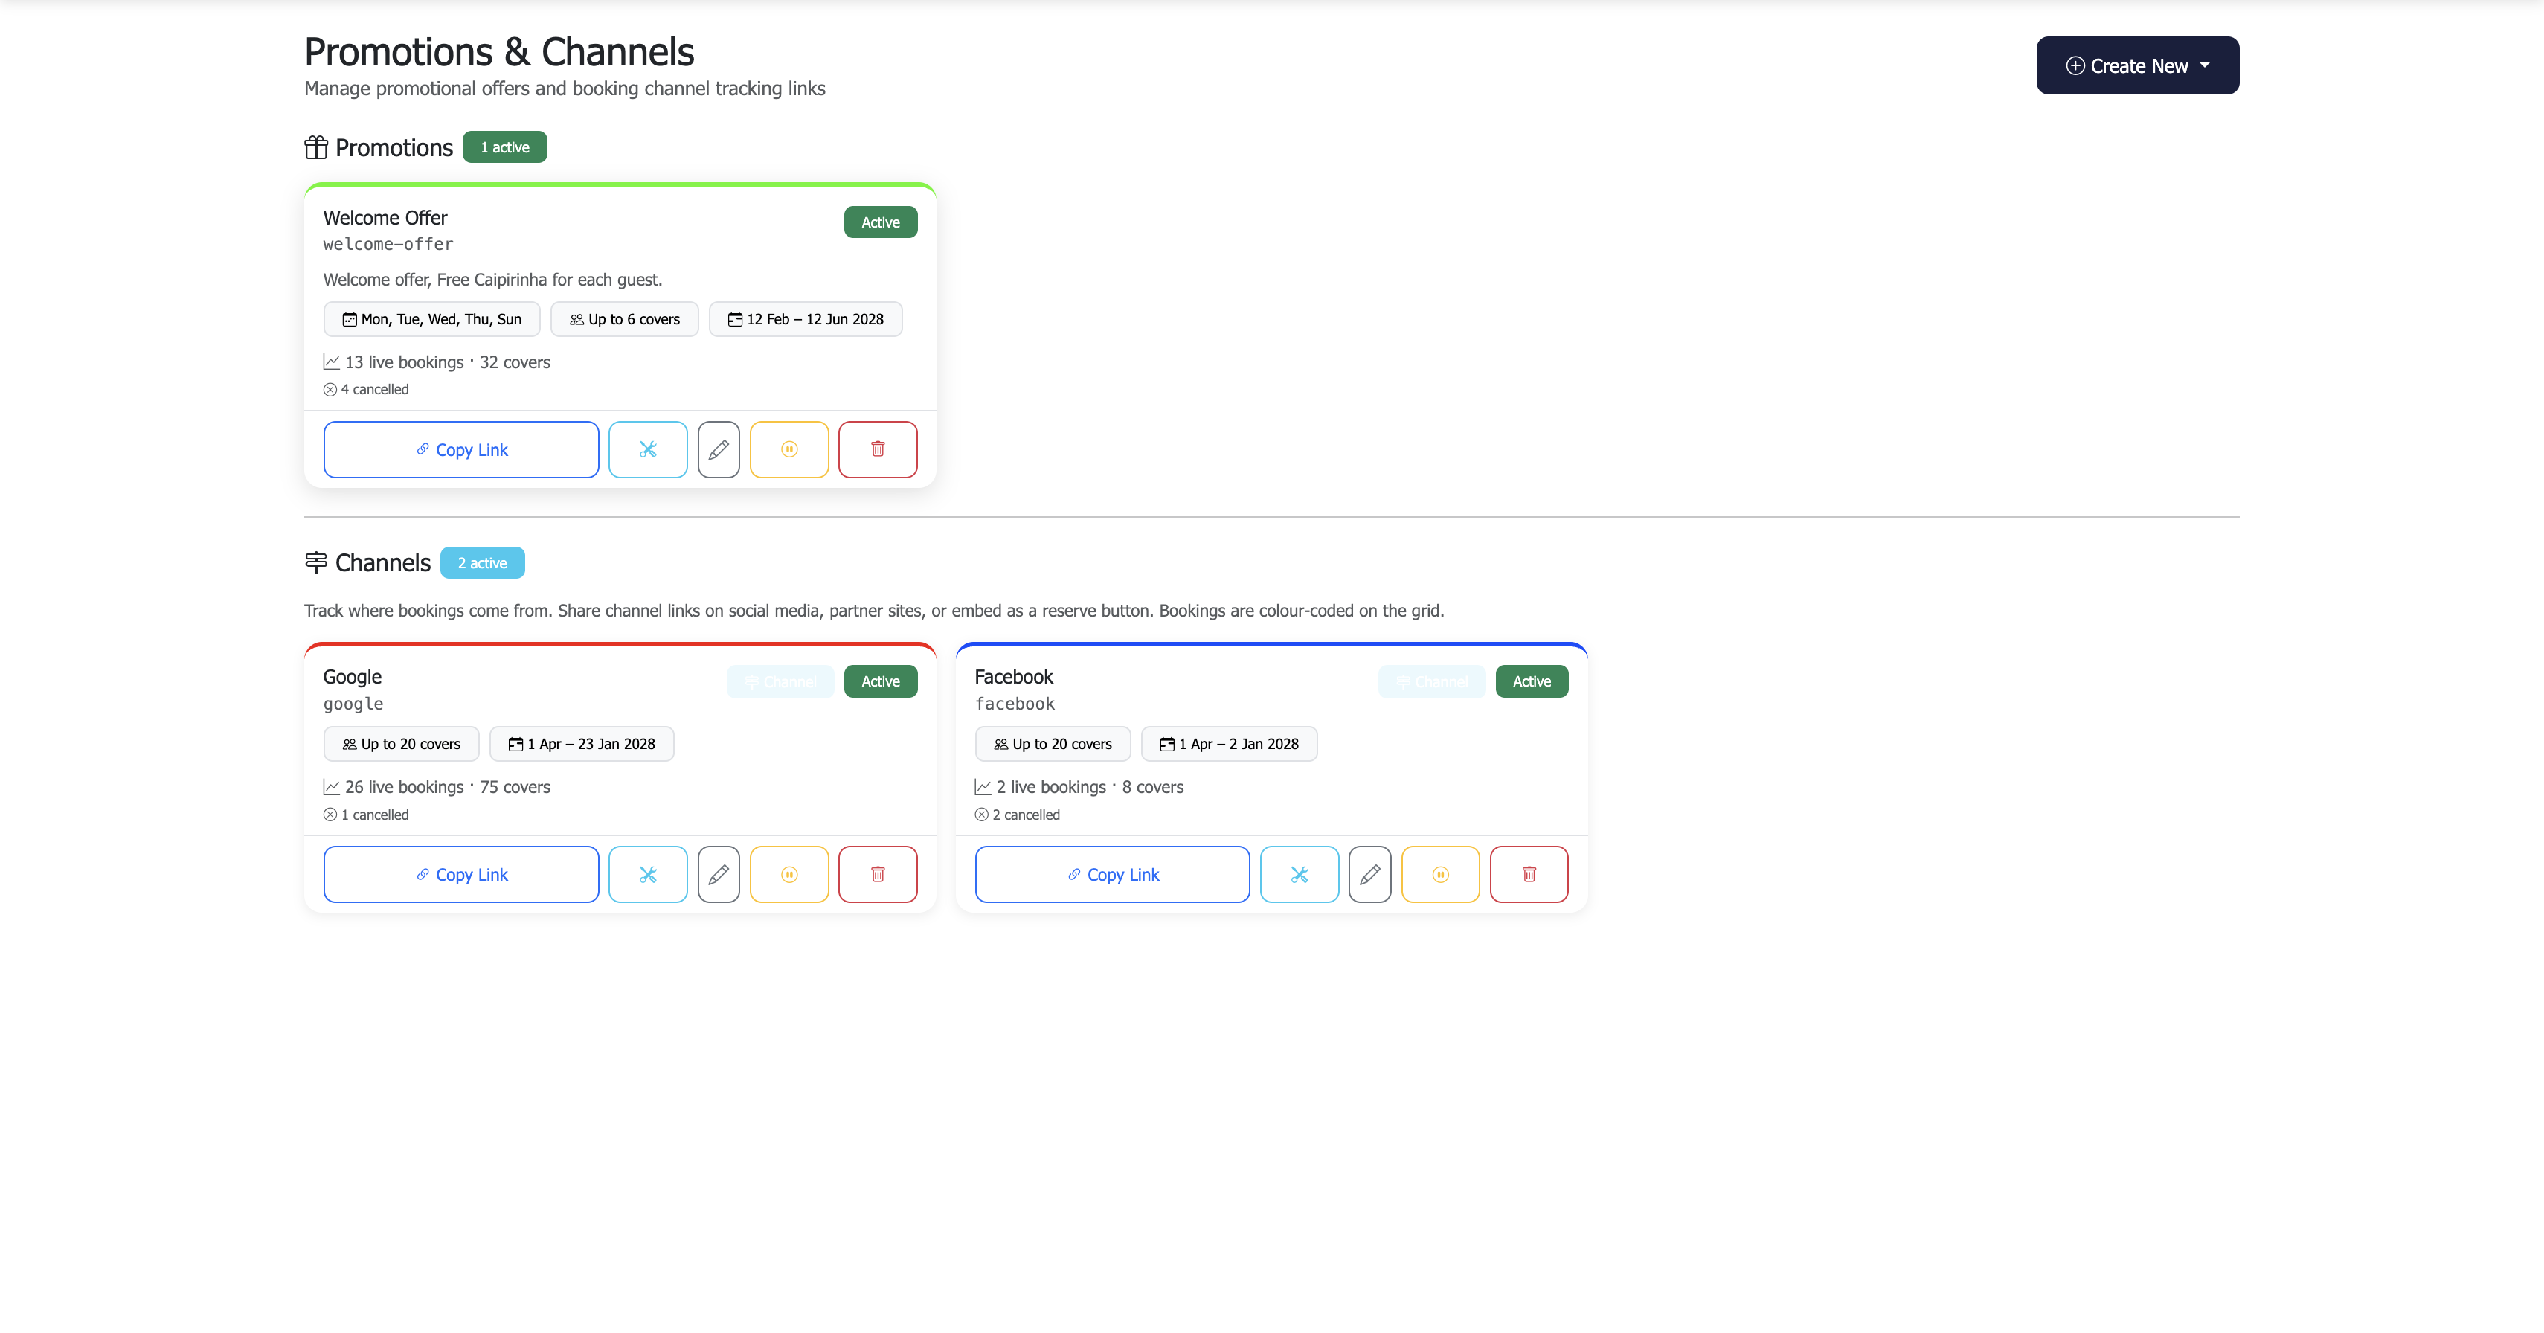2544x1333 pixels.
Task: Select the Channel badge on Google card
Action: click(780, 681)
